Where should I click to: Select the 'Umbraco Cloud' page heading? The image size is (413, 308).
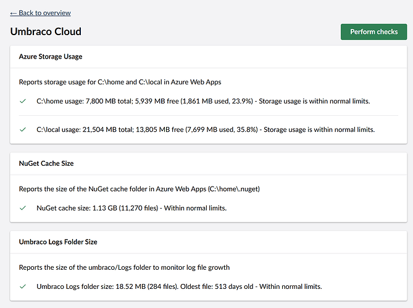point(46,31)
